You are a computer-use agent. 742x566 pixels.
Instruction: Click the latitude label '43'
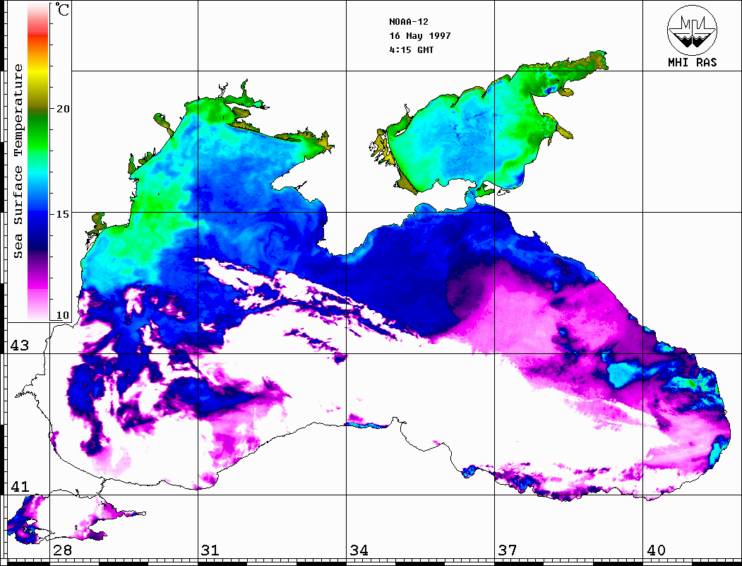pyautogui.click(x=19, y=346)
